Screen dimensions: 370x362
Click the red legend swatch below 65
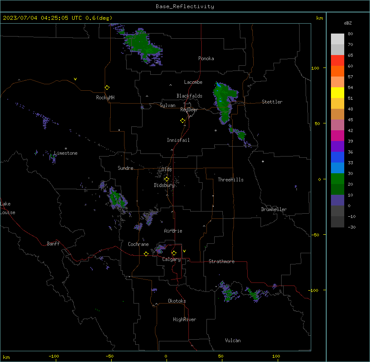337,61
